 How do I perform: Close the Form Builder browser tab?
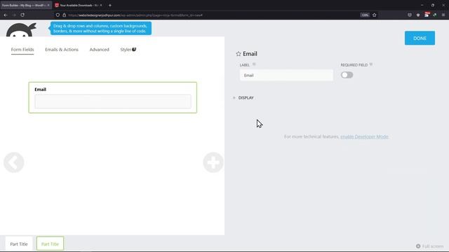[x=48, y=5]
